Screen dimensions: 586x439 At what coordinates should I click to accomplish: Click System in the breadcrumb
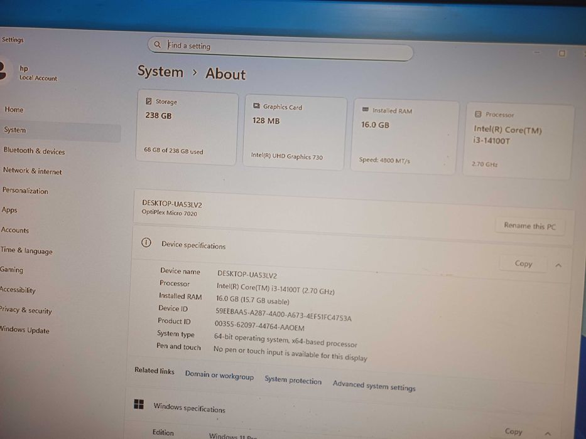point(160,71)
